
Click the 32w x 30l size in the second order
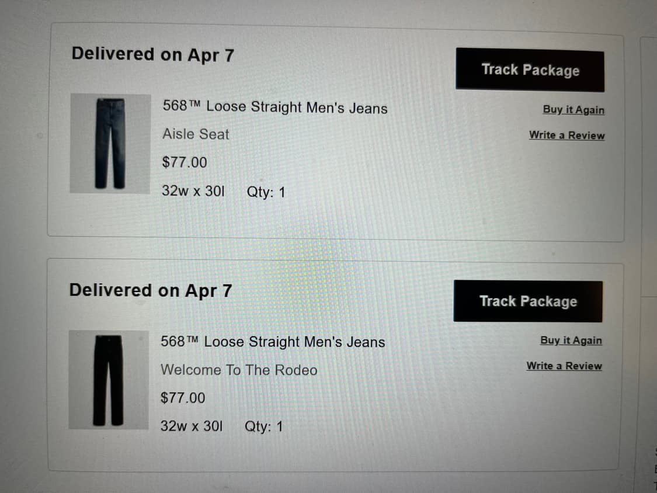(x=191, y=426)
